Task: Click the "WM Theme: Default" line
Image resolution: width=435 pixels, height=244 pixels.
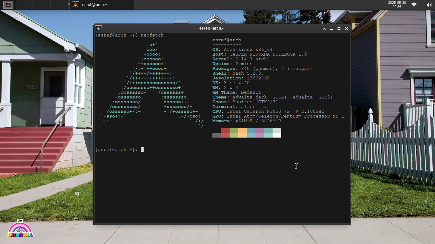Action: (x=237, y=92)
